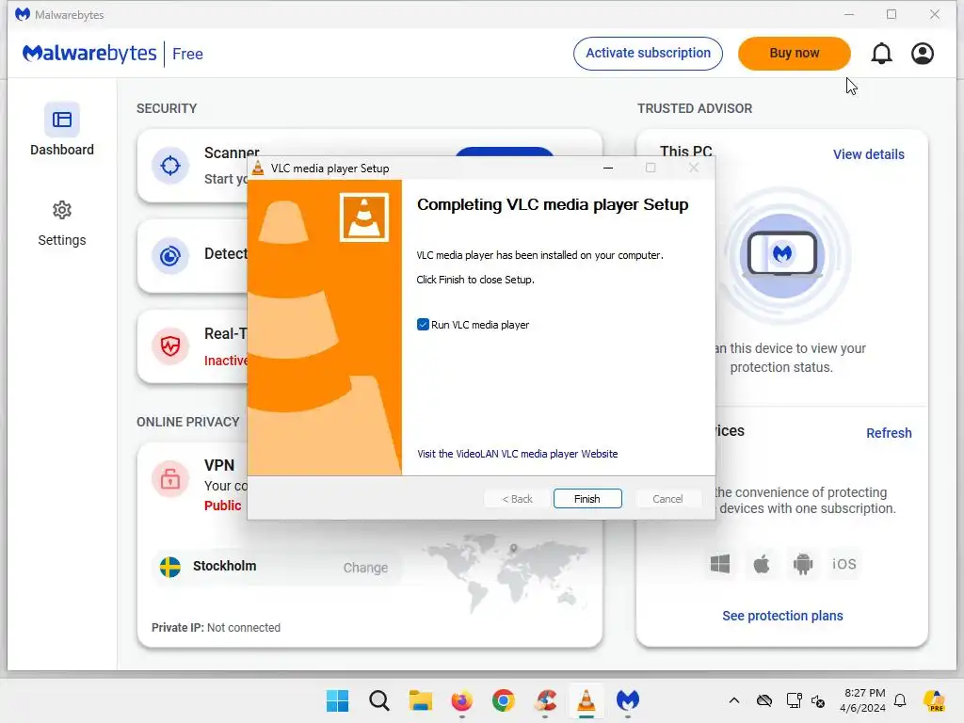Open File Explorer from the taskbar
This screenshot has width=964, height=723.
tap(421, 700)
